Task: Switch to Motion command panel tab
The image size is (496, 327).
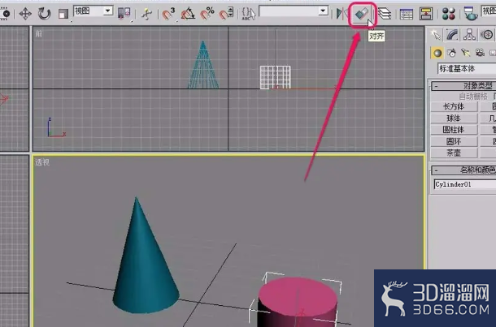Action: 487,35
